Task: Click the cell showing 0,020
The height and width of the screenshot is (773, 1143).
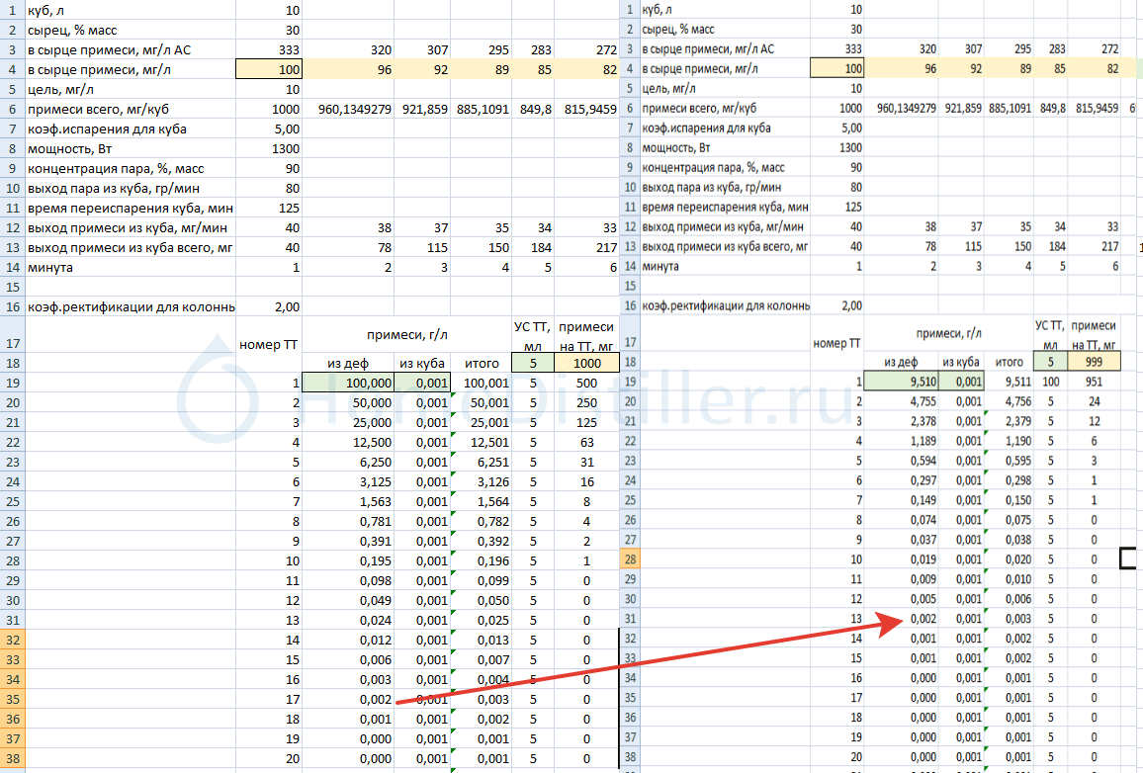Action: click(x=1009, y=558)
